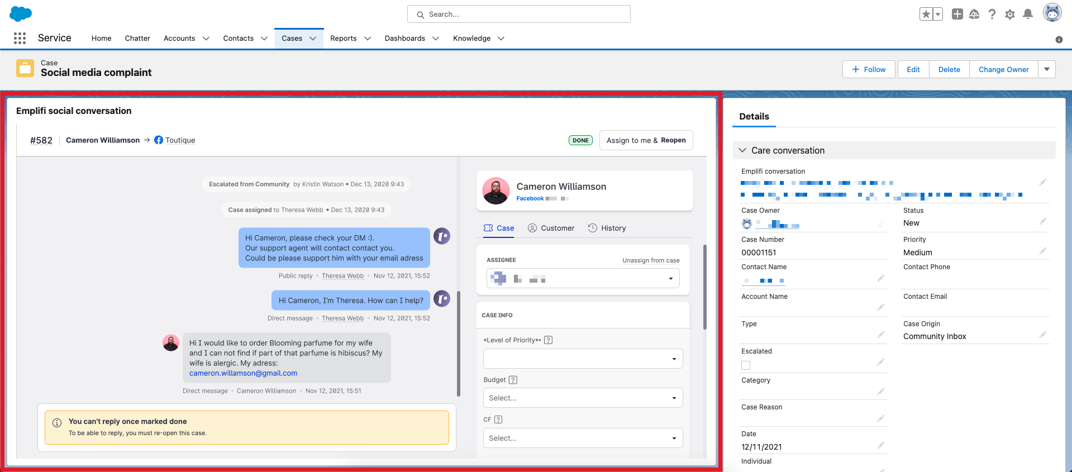Click the notifications bell icon
The width and height of the screenshot is (1072, 472).
[x=1027, y=14]
